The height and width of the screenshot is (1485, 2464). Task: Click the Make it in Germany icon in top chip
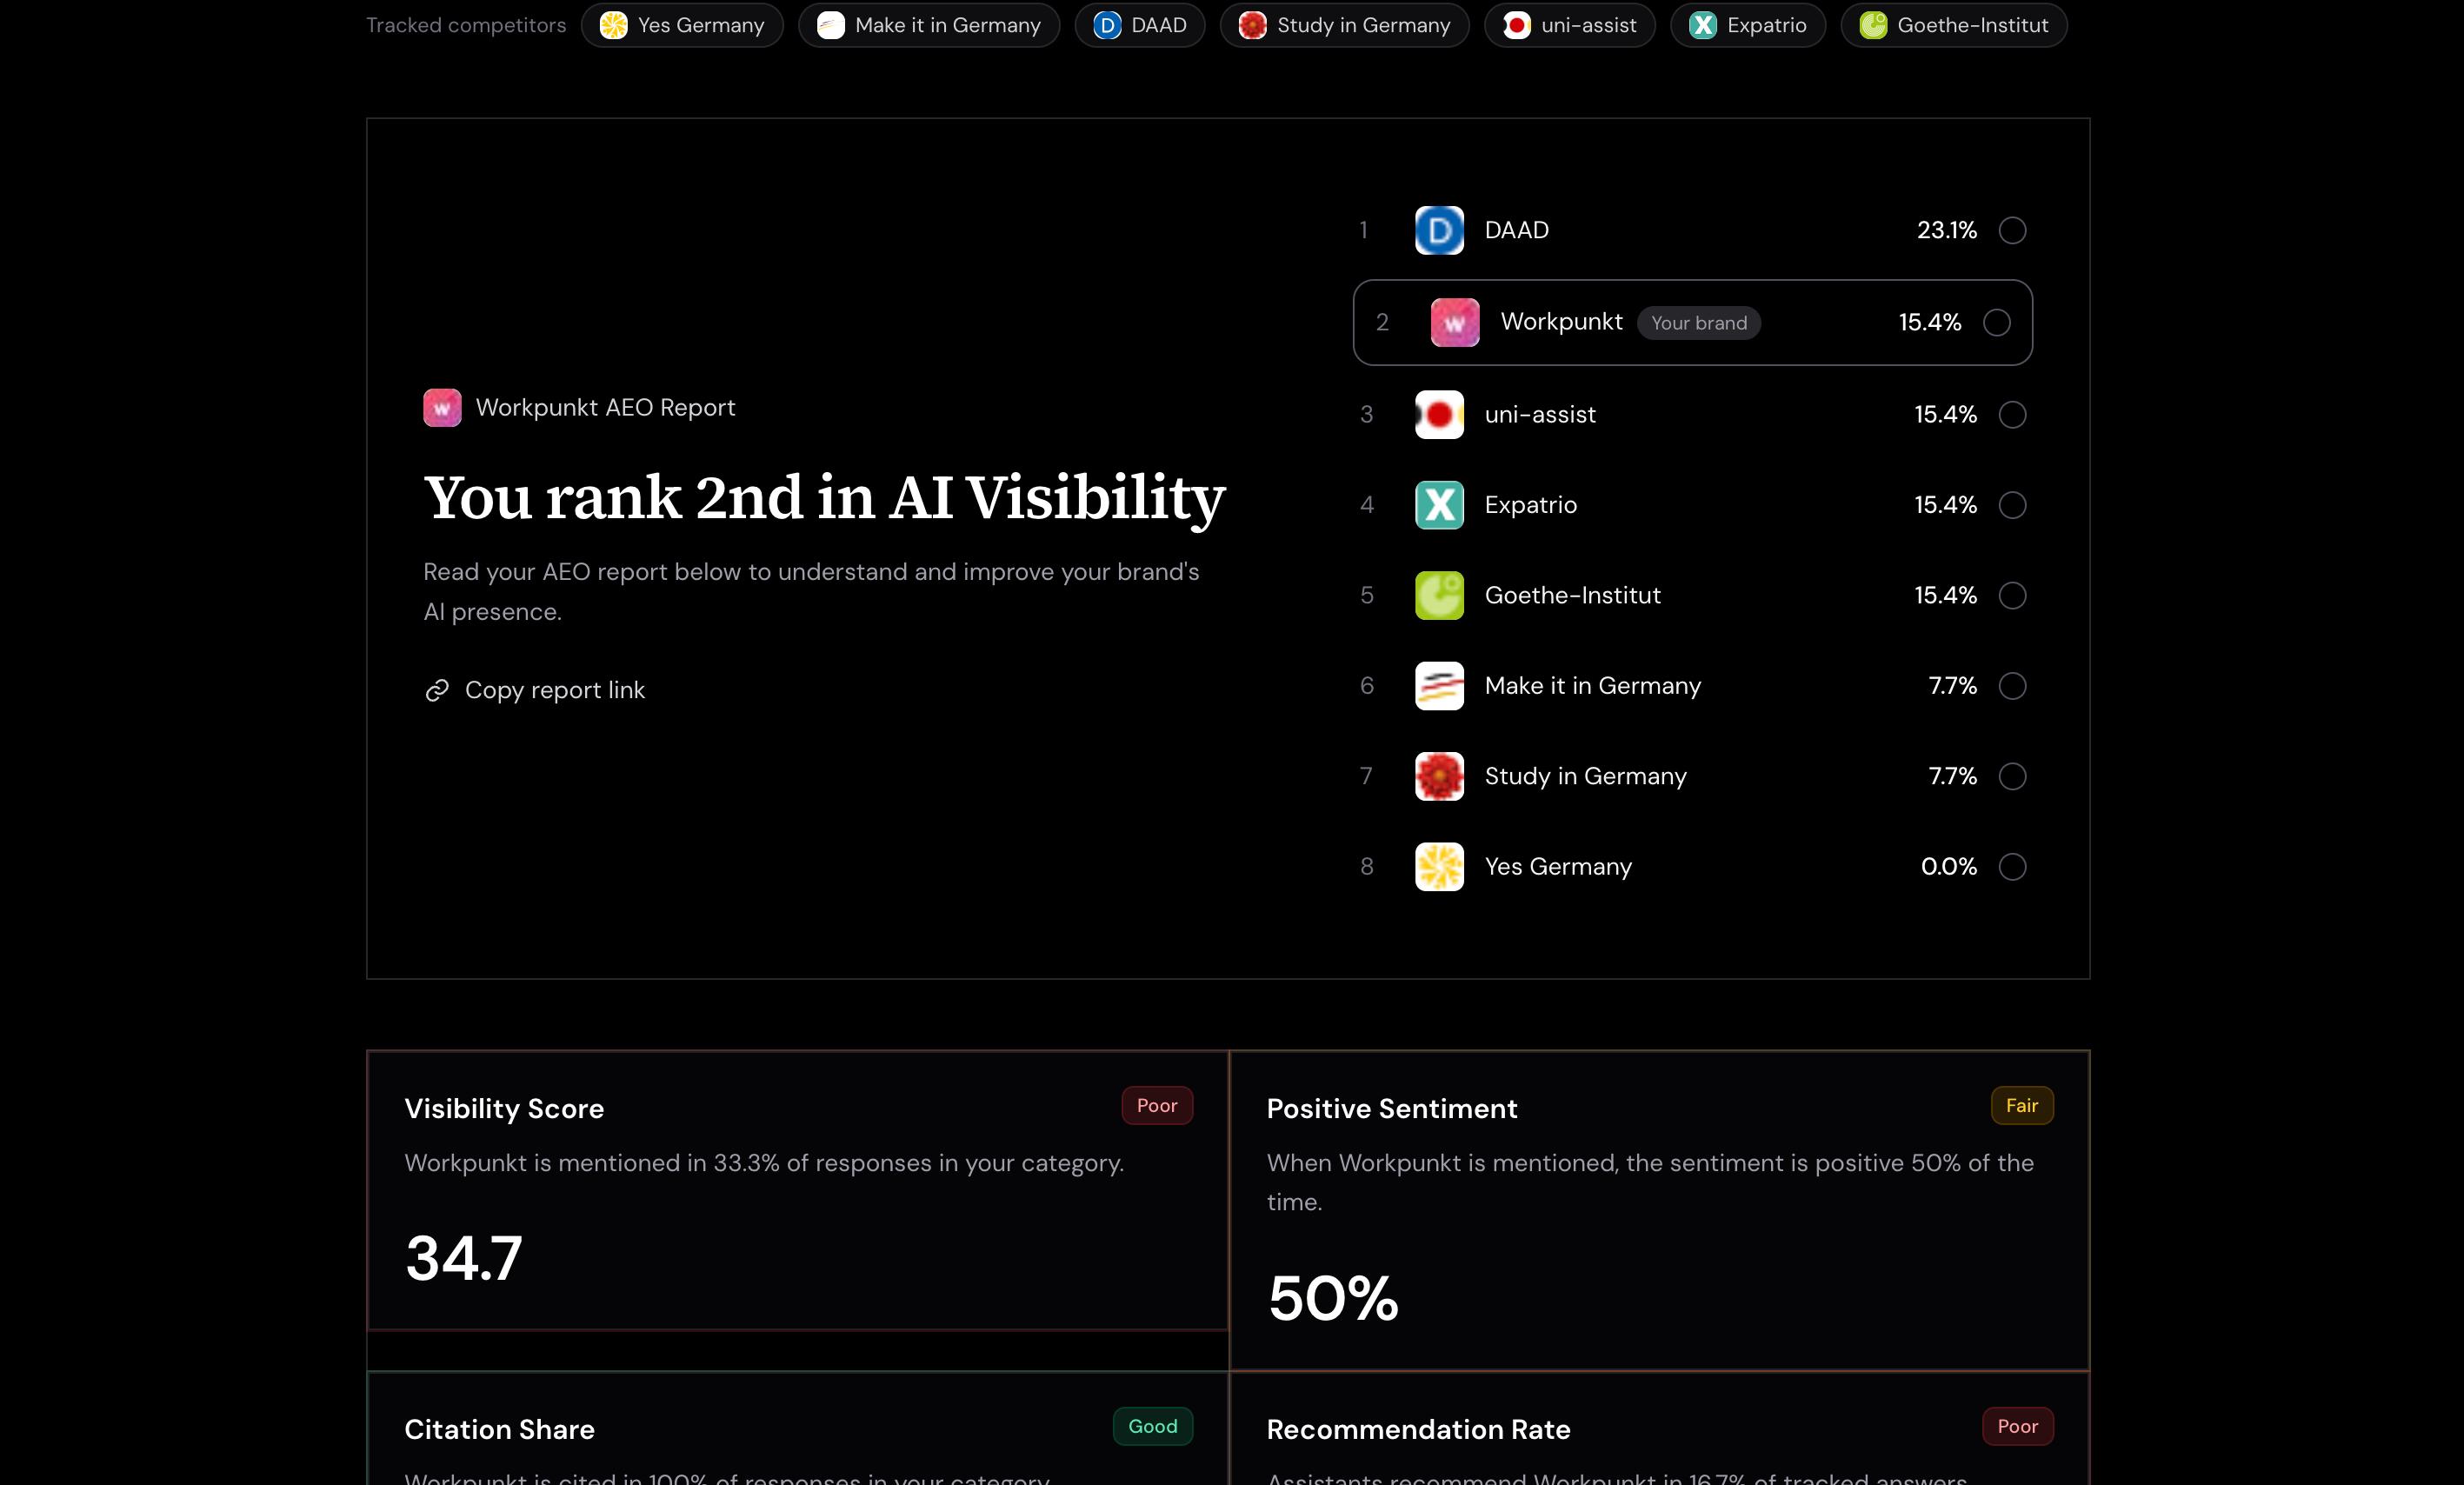pos(831,25)
